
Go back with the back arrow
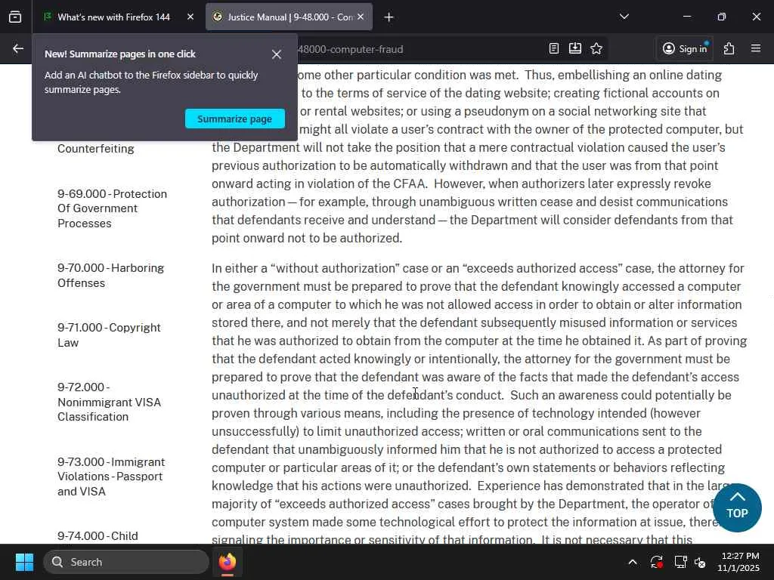point(18,48)
